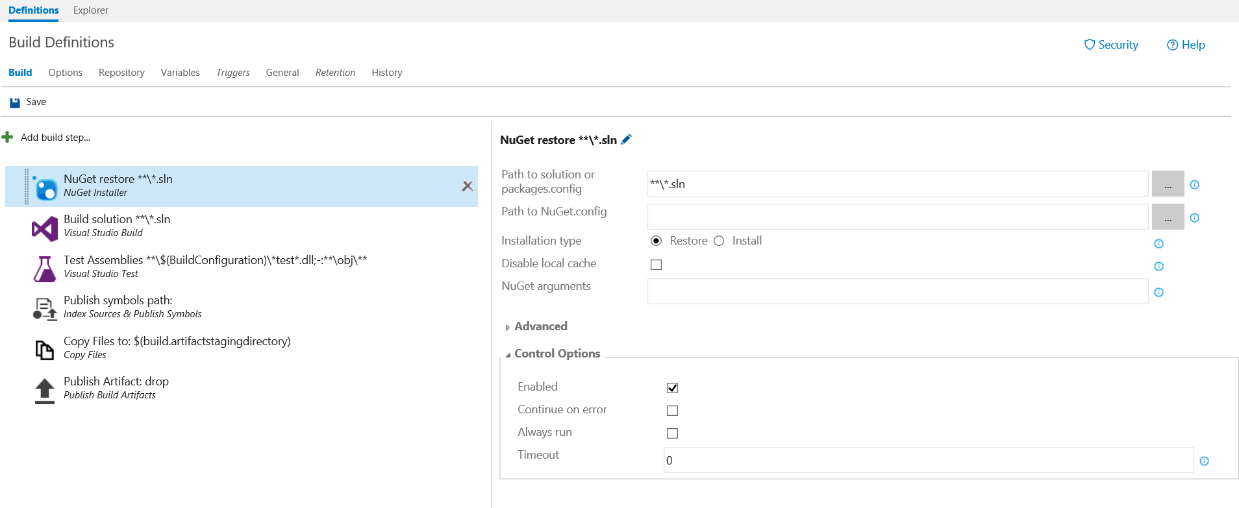1239x508 pixels.
Task: Open the Security link text
Action: 1118,45
